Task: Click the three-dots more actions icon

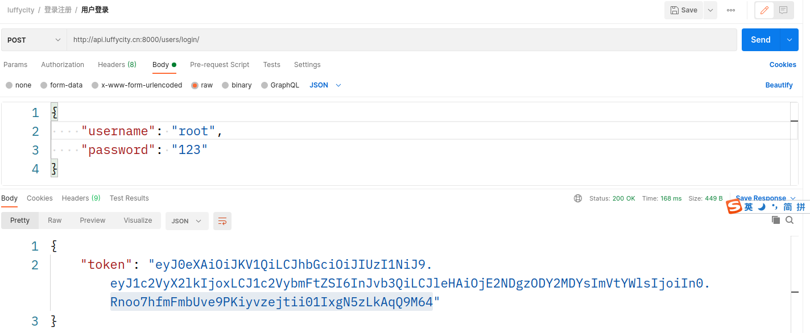Action: (731, 10)
